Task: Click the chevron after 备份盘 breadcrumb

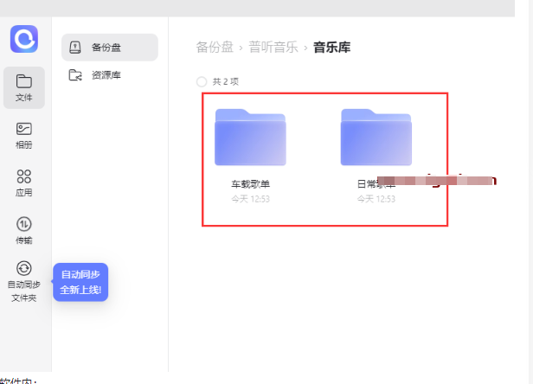Action: point(241,47)
